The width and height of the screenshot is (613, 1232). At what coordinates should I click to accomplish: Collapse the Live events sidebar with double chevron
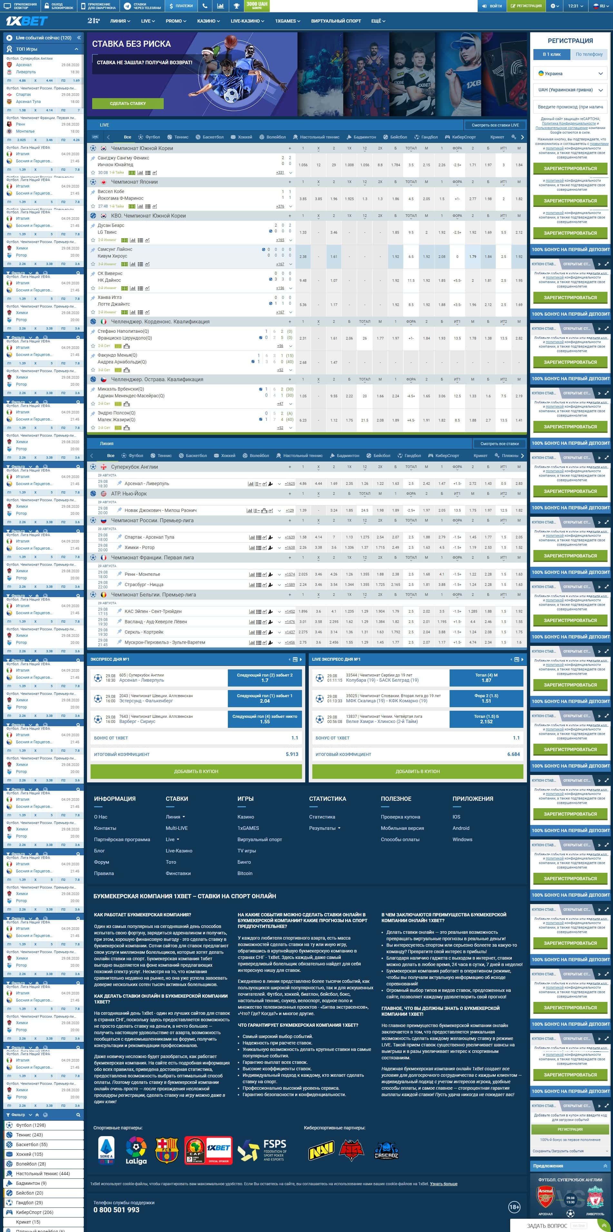(79, 37)
